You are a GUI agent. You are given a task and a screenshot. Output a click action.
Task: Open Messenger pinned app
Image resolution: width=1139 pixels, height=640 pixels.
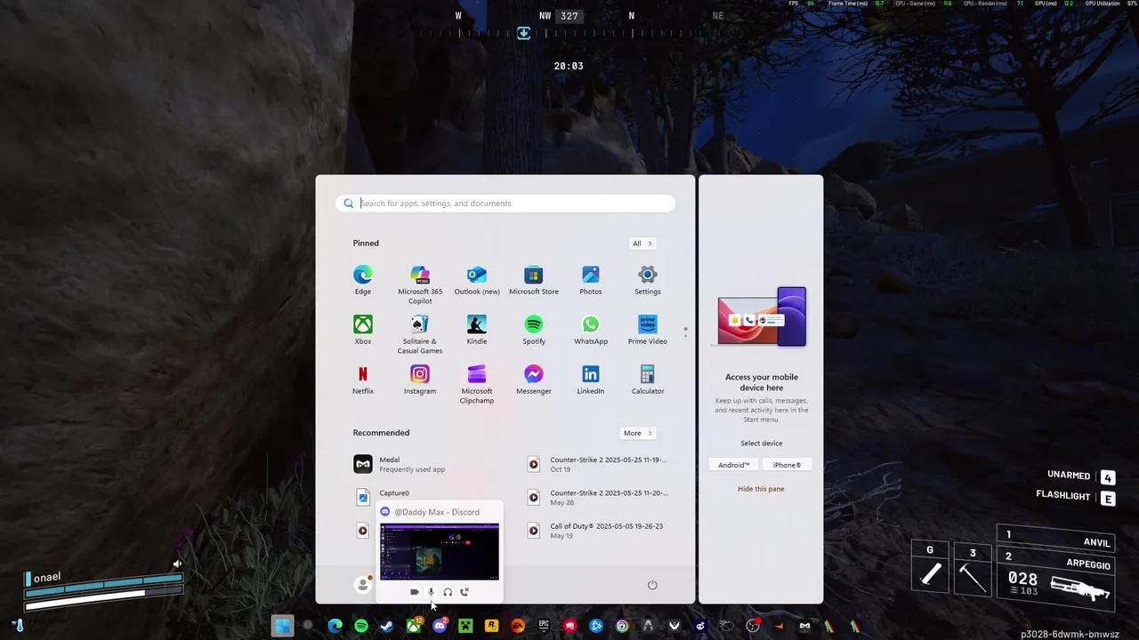pos(534,380)
